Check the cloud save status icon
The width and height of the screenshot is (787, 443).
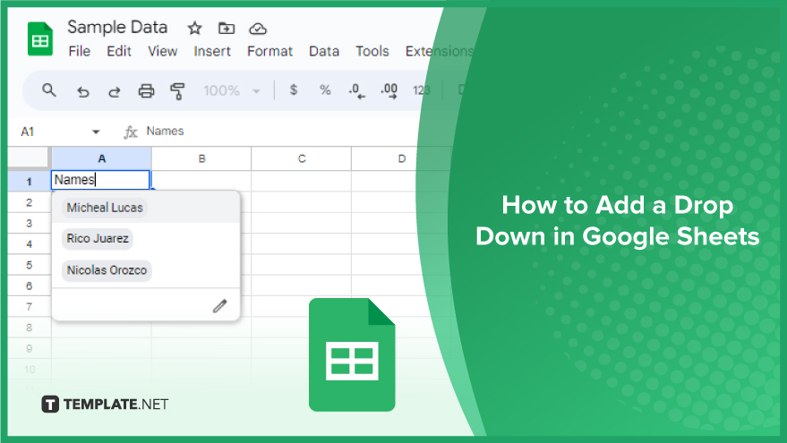point(258,29)
